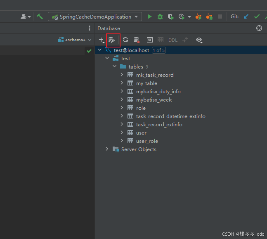
Task: Select the mybatisx_duty_info table
Action: click(158, 92)
